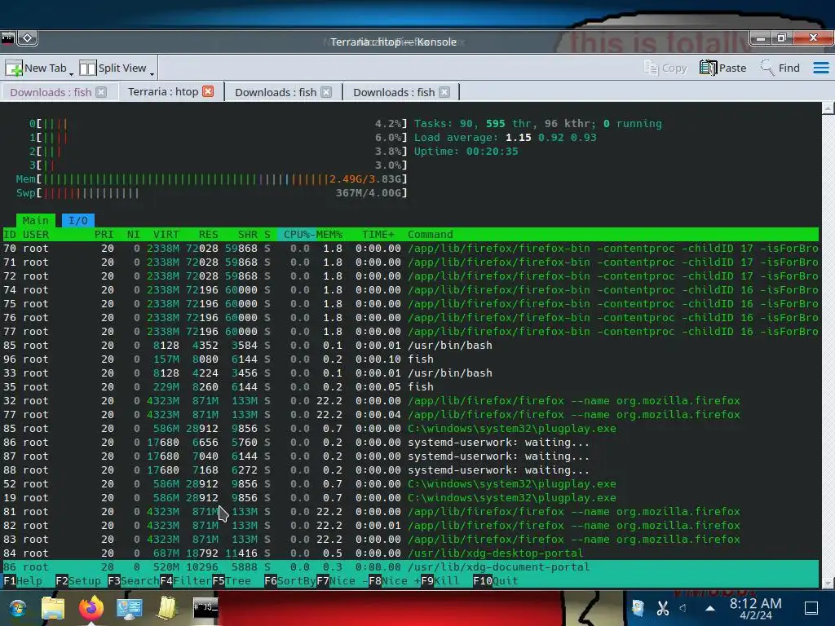This screenshot has height=626, width=835.
Task: Open the hamburger menu
Action: click(x=820, y=68)
